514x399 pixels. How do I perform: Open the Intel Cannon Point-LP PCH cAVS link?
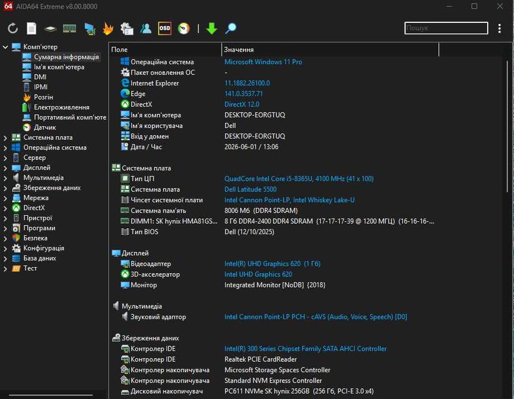point(315,317)
